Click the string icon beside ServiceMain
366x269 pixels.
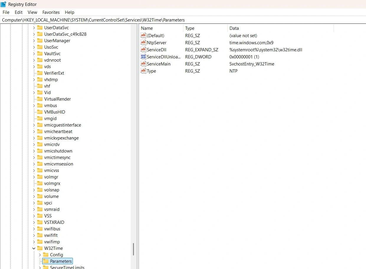tap(143, 64)
